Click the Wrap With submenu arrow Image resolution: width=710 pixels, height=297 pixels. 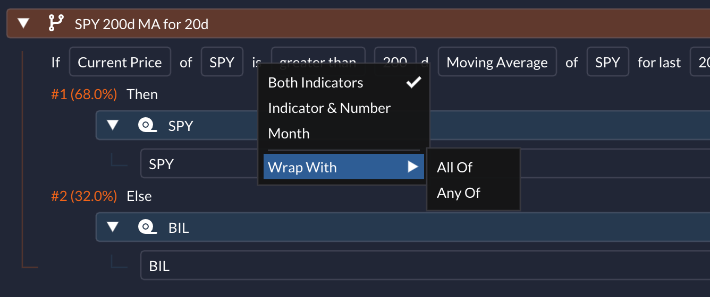(413, 167)
